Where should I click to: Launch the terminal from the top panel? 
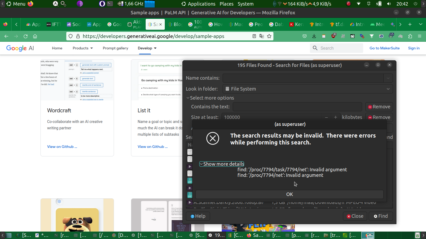(x=110, y=4)
